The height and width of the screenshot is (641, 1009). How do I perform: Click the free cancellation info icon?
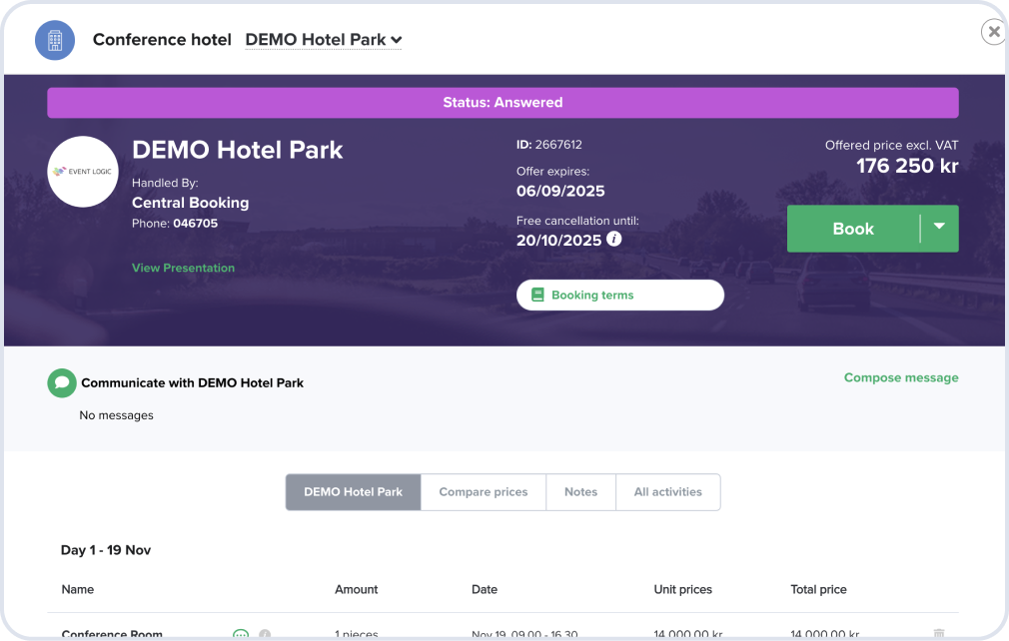click(614, 240)
